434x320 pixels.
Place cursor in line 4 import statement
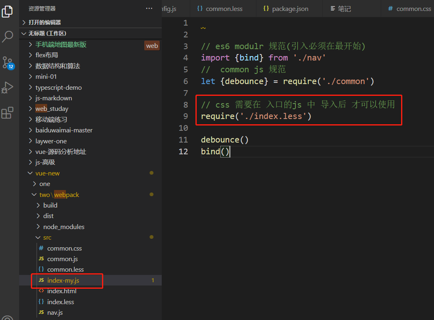pos(263,58)
